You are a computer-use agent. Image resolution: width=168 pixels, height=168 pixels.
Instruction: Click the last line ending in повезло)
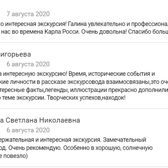(x=14, y=156)
